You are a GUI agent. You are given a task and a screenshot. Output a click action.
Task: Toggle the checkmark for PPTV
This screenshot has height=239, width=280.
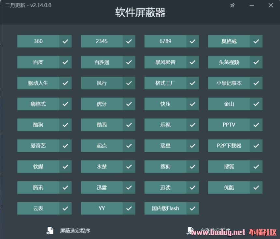coord(256,125)
